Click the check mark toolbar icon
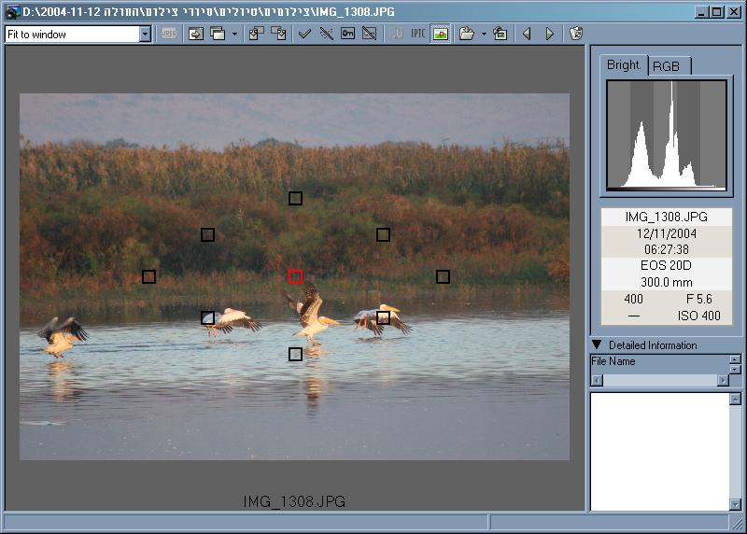 pos(304,34)
